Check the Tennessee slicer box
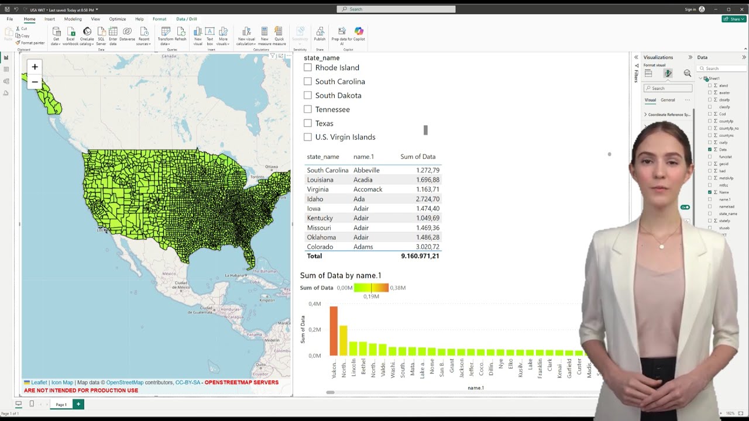The image size is (749, 421). pos(308,109)
